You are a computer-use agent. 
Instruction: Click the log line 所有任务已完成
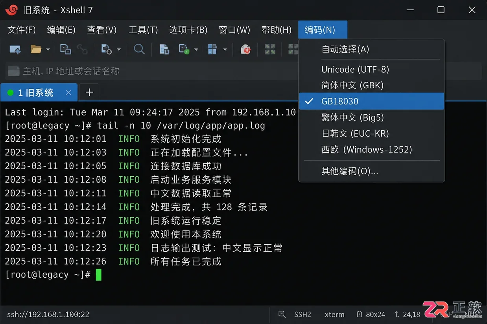click(113, 262)
